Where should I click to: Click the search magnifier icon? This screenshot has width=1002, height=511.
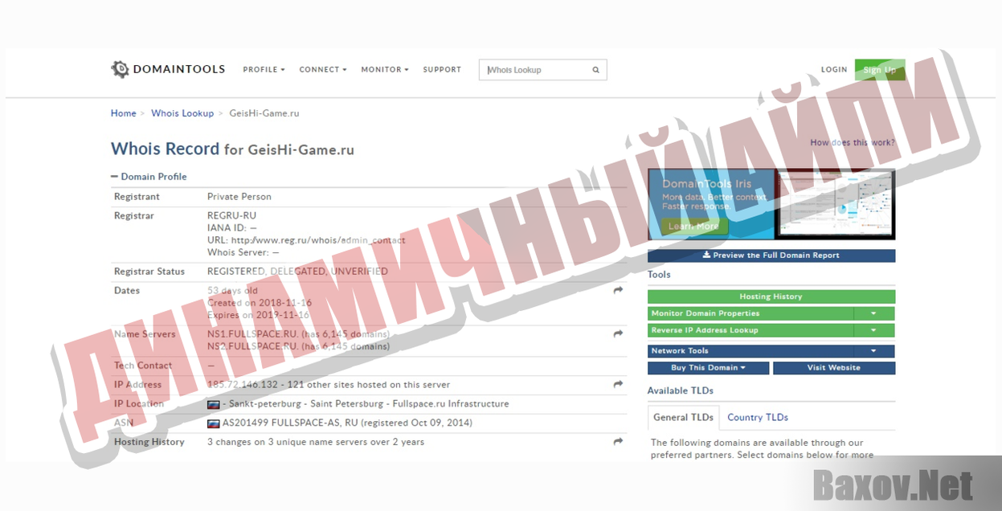595,70
